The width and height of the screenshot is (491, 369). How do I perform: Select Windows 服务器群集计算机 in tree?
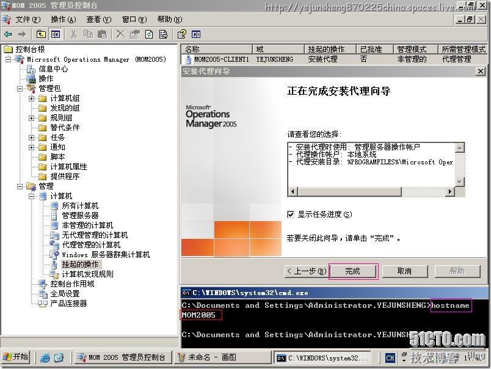[x=106, y=255]
